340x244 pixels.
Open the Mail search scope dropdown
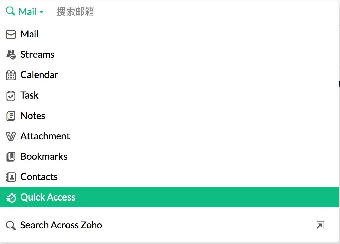31,12
